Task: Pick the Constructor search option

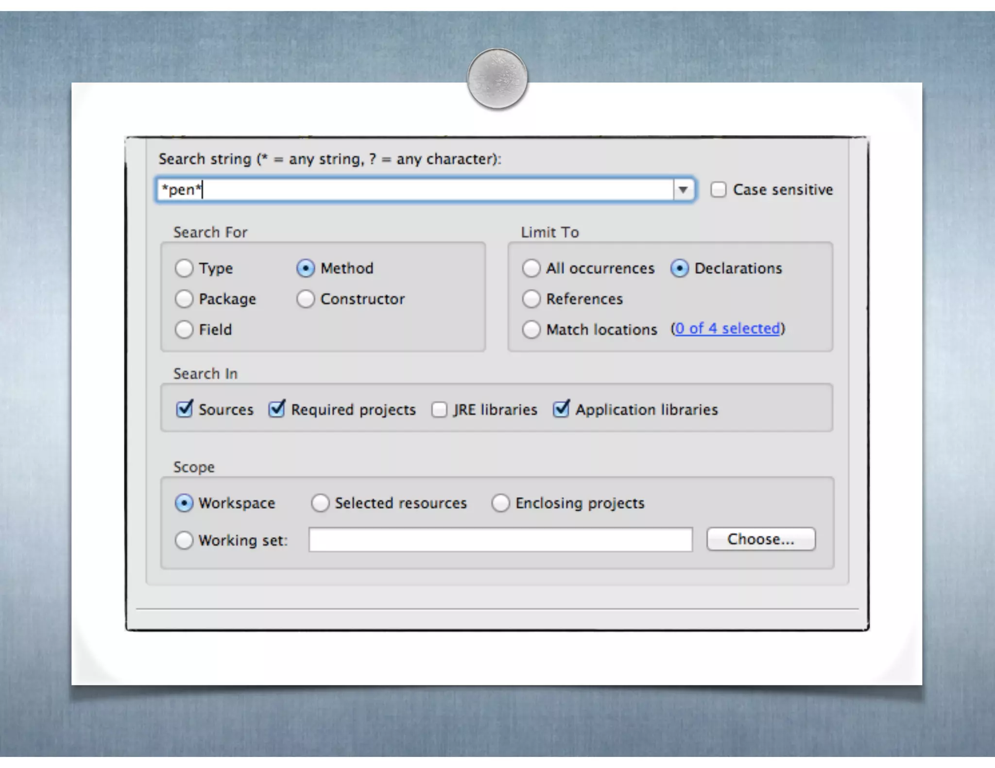Action: coord(306,299)
